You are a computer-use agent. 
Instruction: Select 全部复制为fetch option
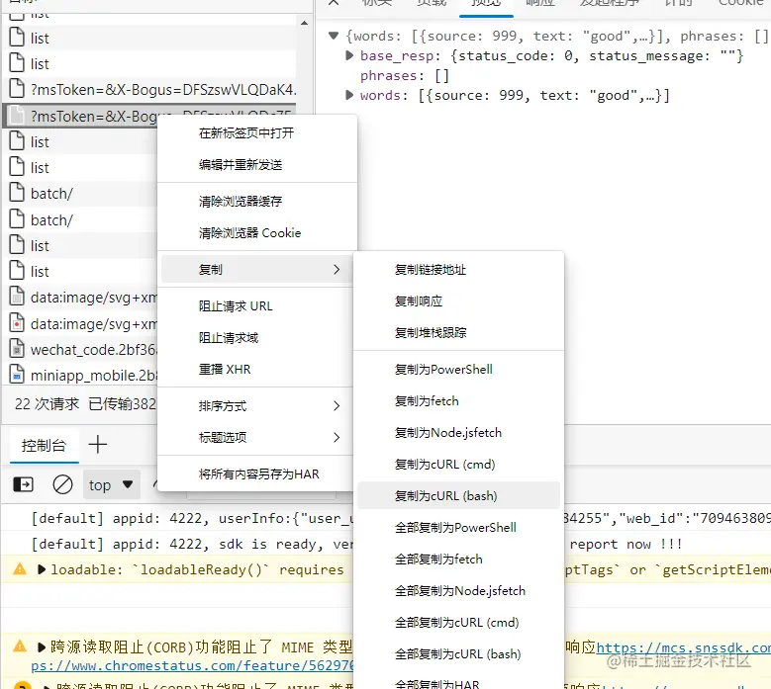(458, 559)
